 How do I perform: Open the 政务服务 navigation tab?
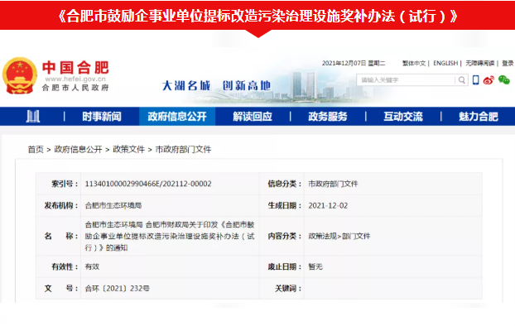(x=328, y=116)
